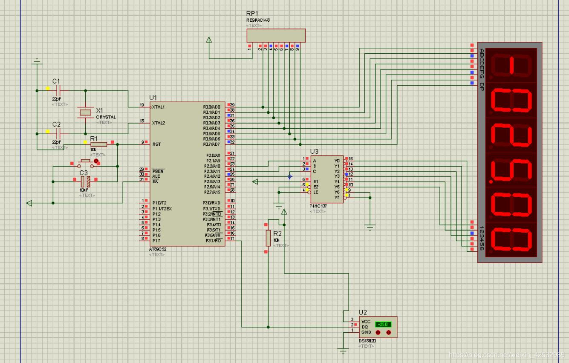The image size is (569, 363).
Task: Select resistor R1 near the RST pin
Action: (98, 144)
